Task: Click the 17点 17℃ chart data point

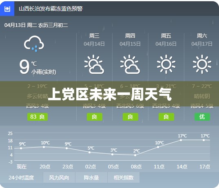Action: tap(204, 140)
